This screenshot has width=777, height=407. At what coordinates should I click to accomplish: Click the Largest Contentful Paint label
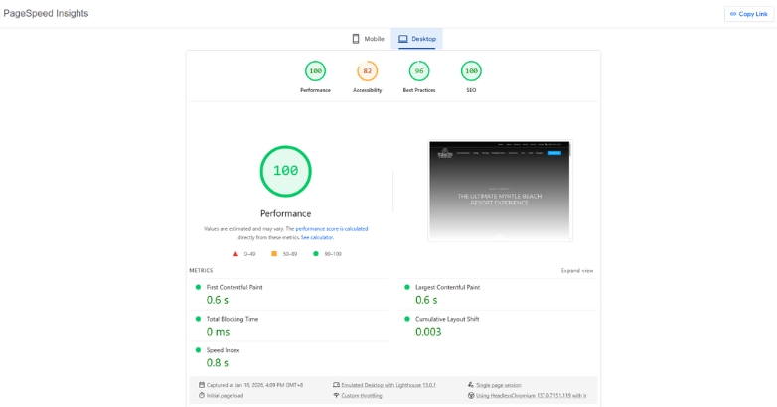pyautogui.click(x=447, y=287)
